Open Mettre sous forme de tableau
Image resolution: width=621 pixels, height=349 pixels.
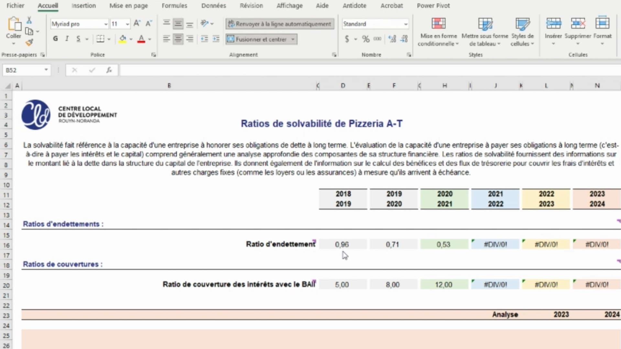coord(485,31)
